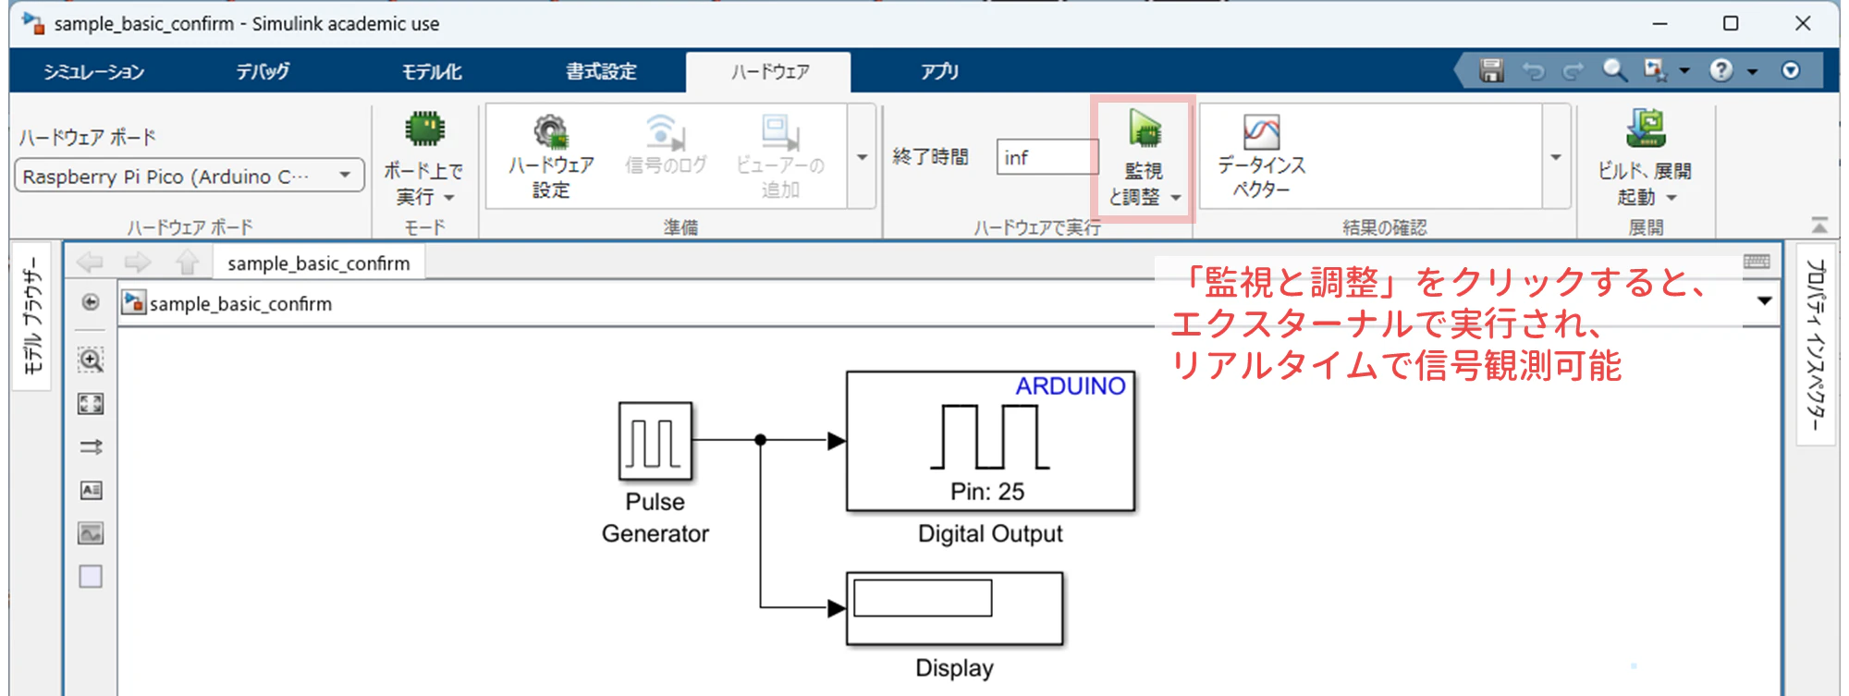Open help with the question mark icon

pos(1721,70)
